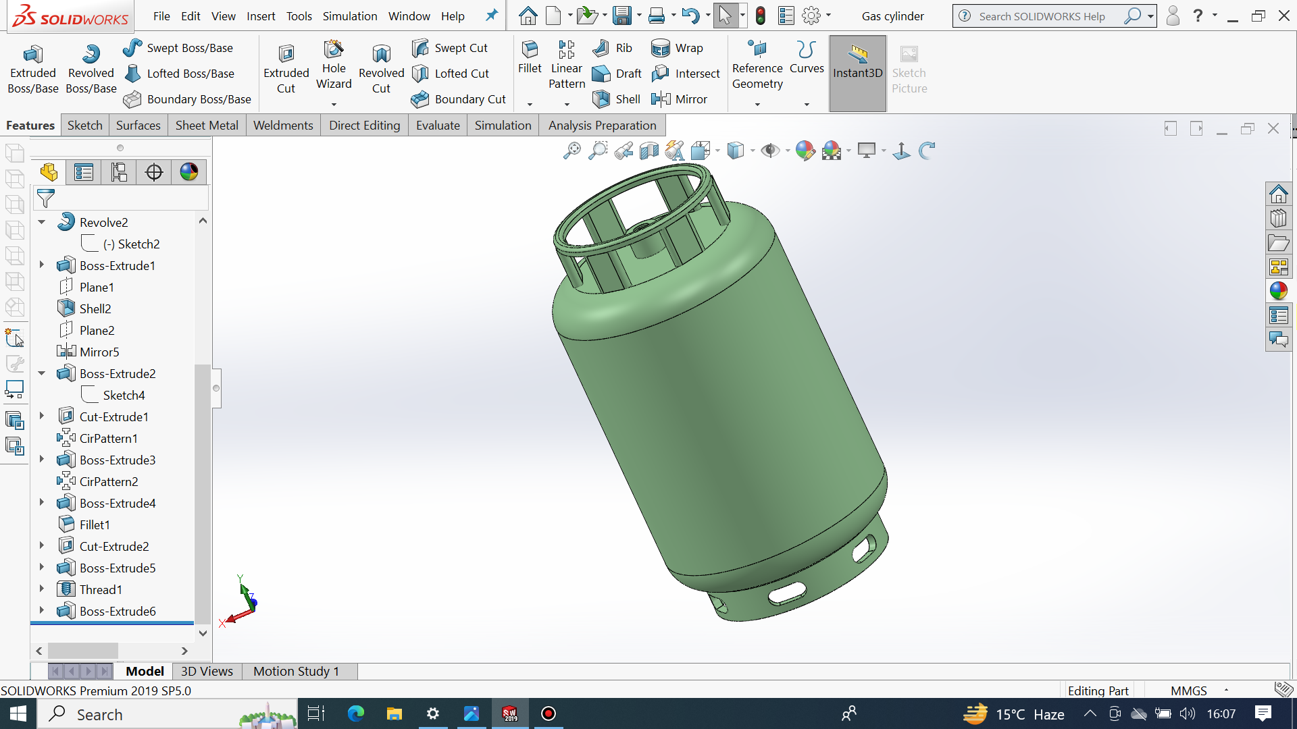Toggle the Hide/Show Items eye icon
Viewport: 1297px width, 729px height.
(x=769, y=151)
